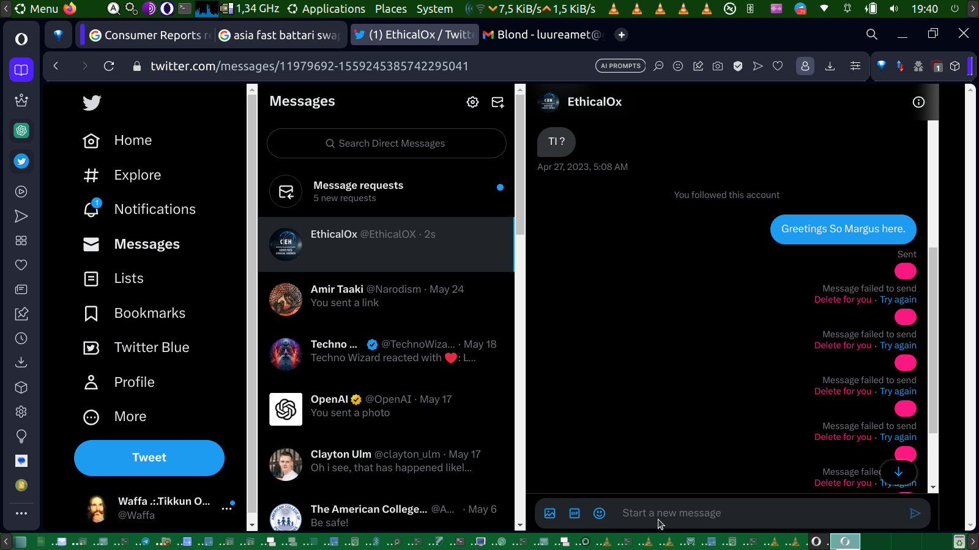Open Twitter panel in Opera sidebar

click(x=21, y=161)
